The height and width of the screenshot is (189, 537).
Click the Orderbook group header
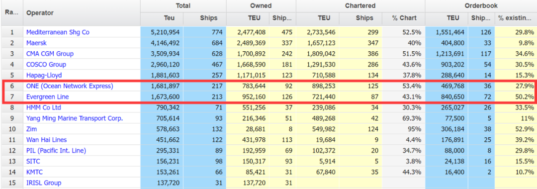click(x=481, y=6)
